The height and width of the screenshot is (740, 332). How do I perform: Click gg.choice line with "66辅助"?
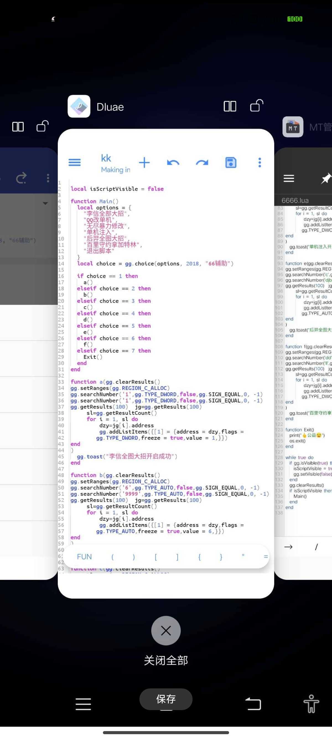pyautogui.click(x=155, y=263)
